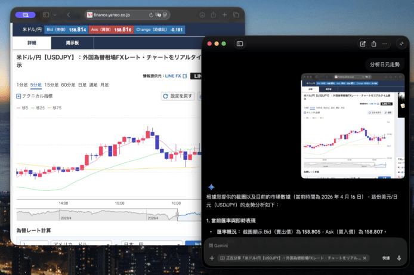The width and height of the screenshot is (414, 275).
Task: Select the 15分足 chart interval
Action: [x=51, y=85]
